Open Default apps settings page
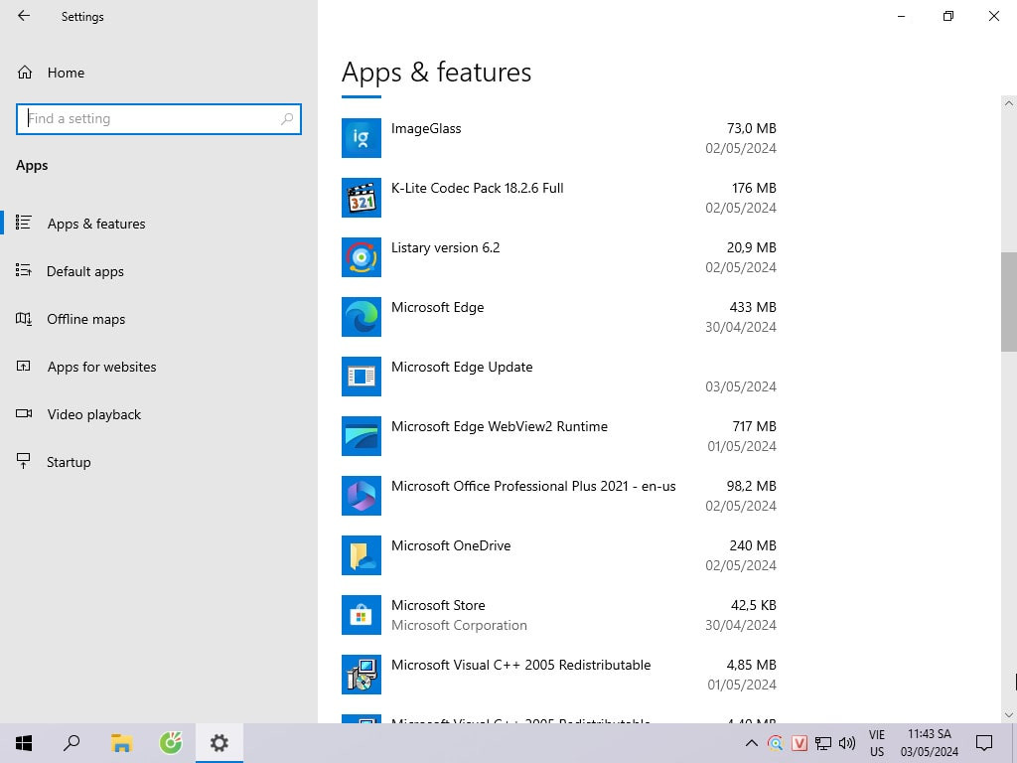Screen dimensions: 1017x763 (x=85, y=271)
